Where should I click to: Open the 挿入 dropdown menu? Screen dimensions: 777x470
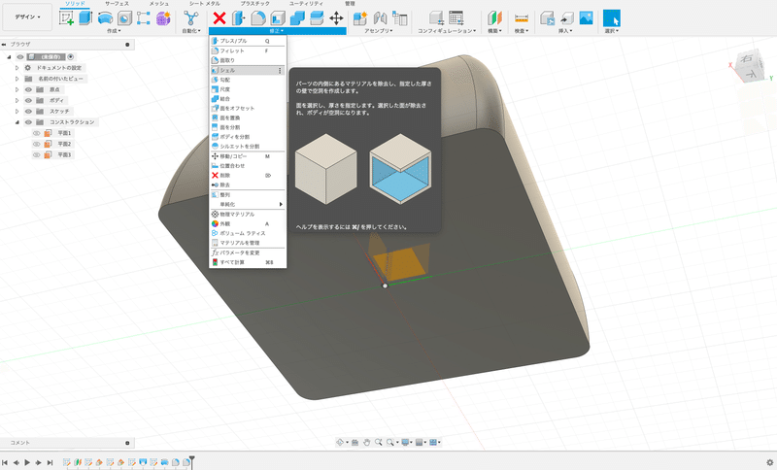(565, 31)
